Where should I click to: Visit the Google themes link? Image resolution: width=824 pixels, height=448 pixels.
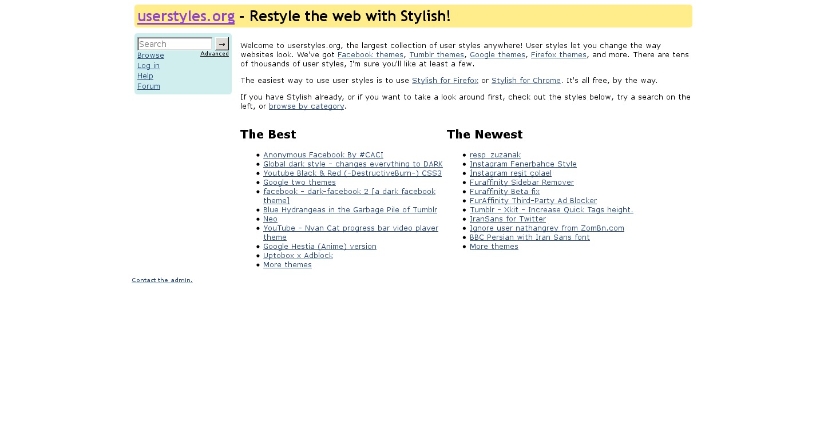(x=497, y=55)
